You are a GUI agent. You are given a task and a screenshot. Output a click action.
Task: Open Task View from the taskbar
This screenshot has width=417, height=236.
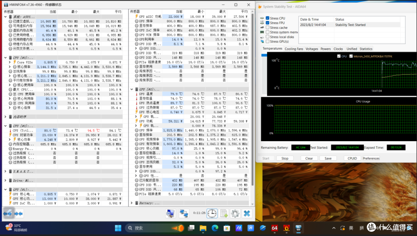pos(191,228)
